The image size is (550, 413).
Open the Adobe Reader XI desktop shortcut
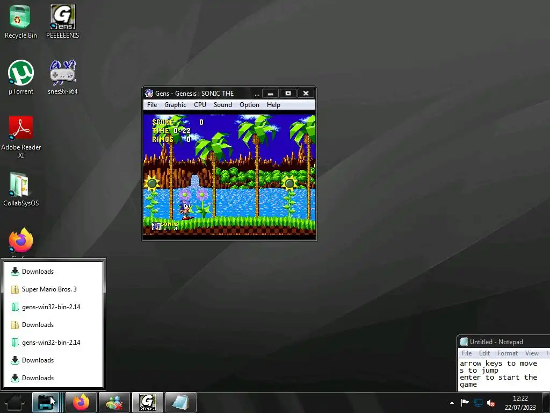tap(21, 137)
